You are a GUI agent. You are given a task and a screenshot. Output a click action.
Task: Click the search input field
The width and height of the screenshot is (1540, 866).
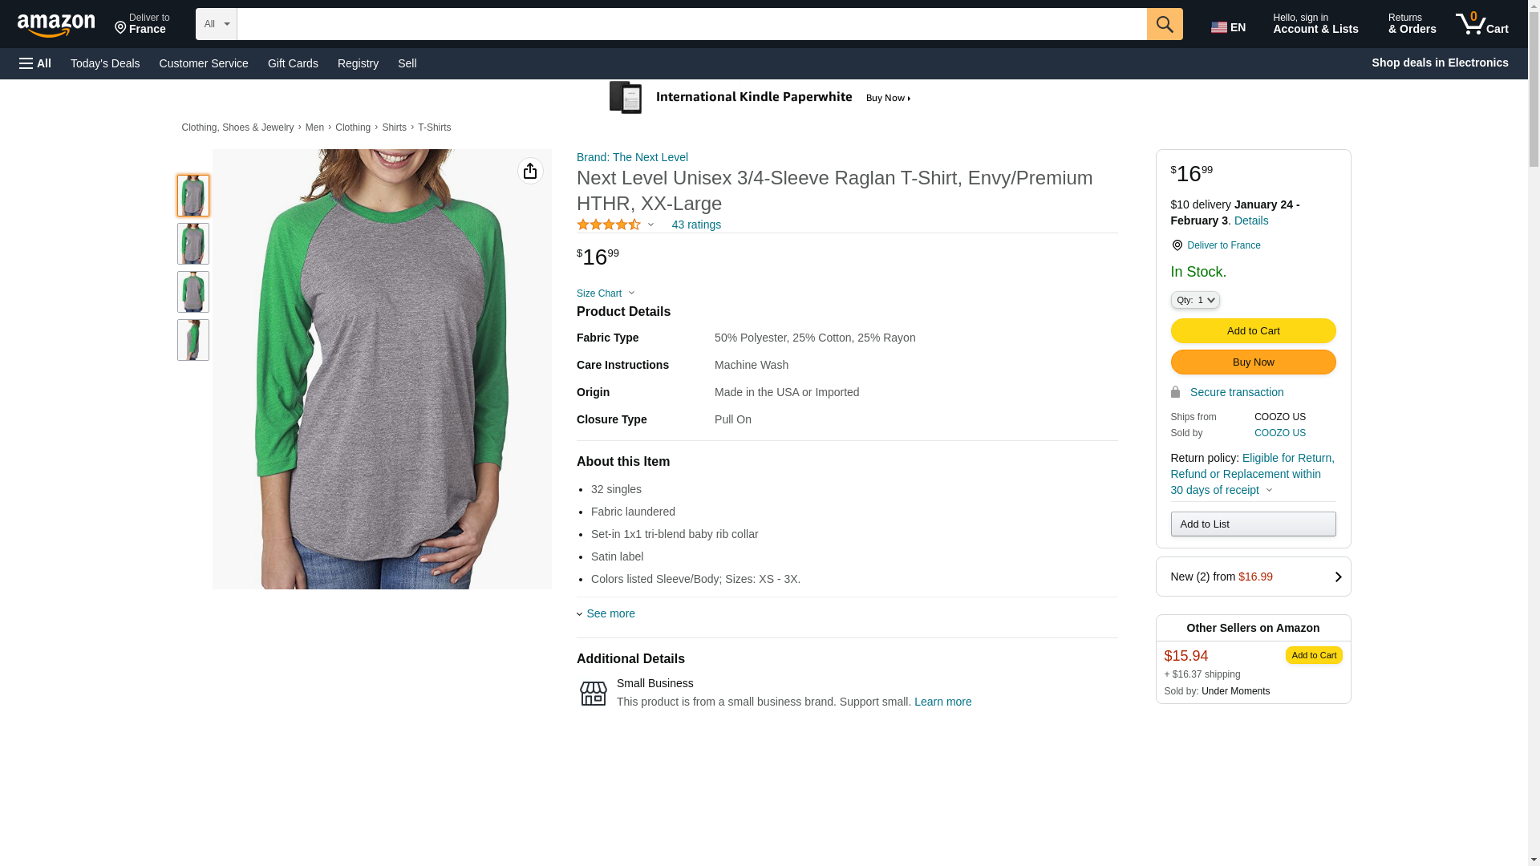(x=691, y=24)
